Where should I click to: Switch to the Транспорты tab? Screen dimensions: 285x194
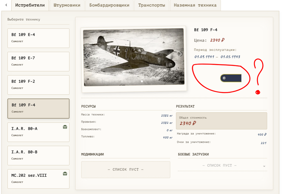click(152, 5)
